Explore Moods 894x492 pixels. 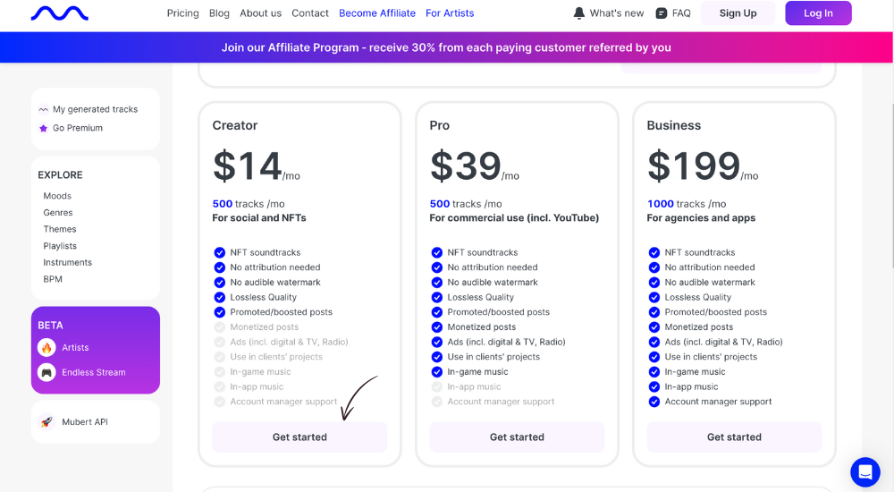point(57,196)
